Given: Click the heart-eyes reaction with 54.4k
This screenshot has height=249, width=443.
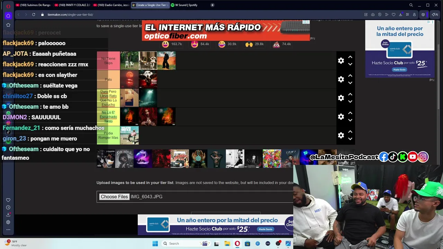Looking at the screenshot, I should (195, 44).
